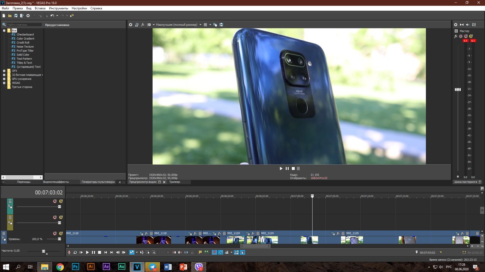Stop playback in preview window
This screenshot has width=485, height=272.
click(x=293, y=168)
